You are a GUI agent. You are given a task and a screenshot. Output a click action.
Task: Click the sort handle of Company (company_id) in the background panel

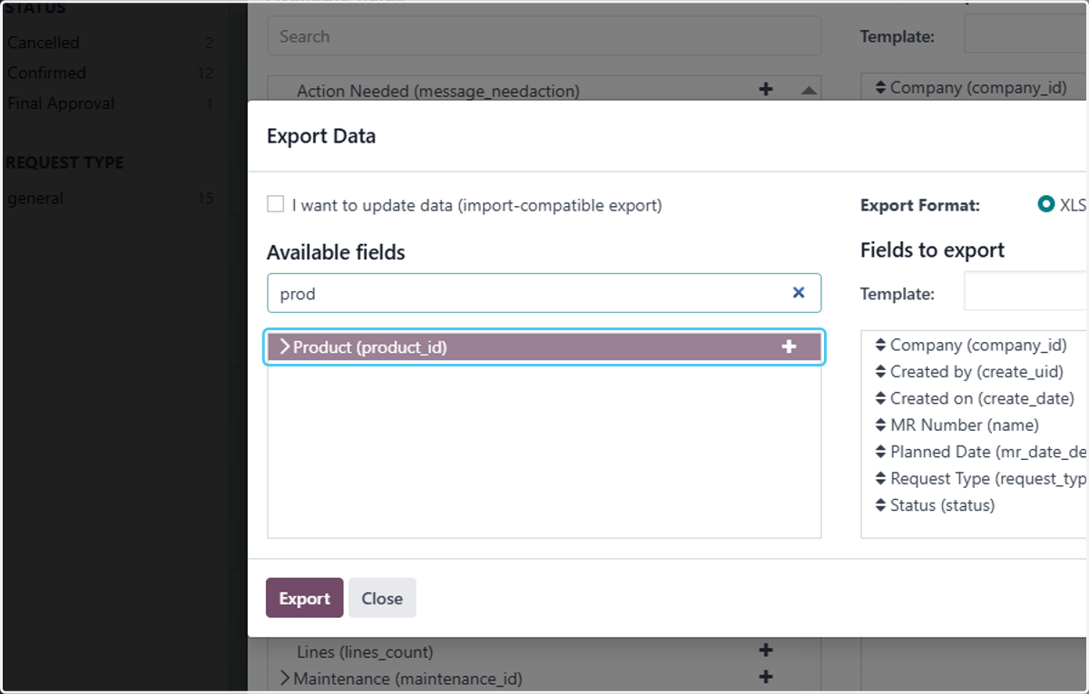pyautogui.click(x=880, y=87)
